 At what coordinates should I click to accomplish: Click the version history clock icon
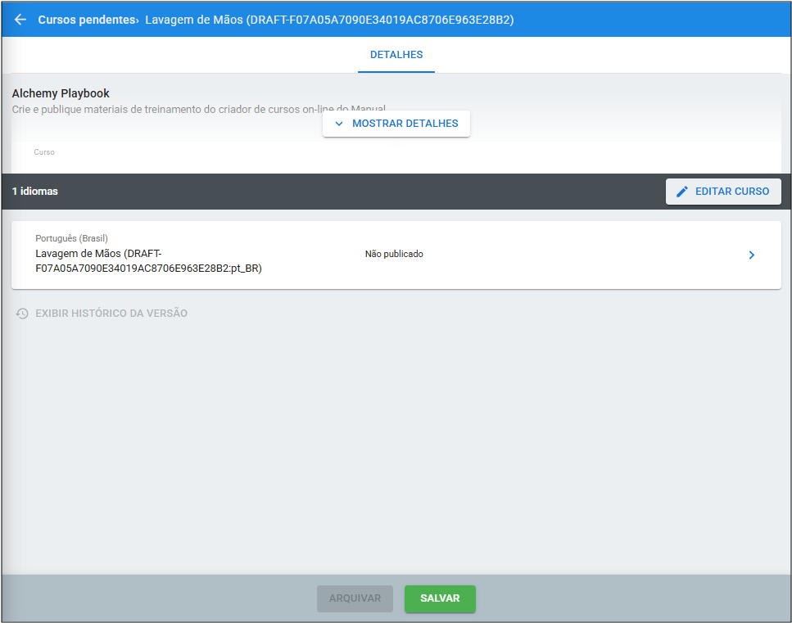pos(22,314)
